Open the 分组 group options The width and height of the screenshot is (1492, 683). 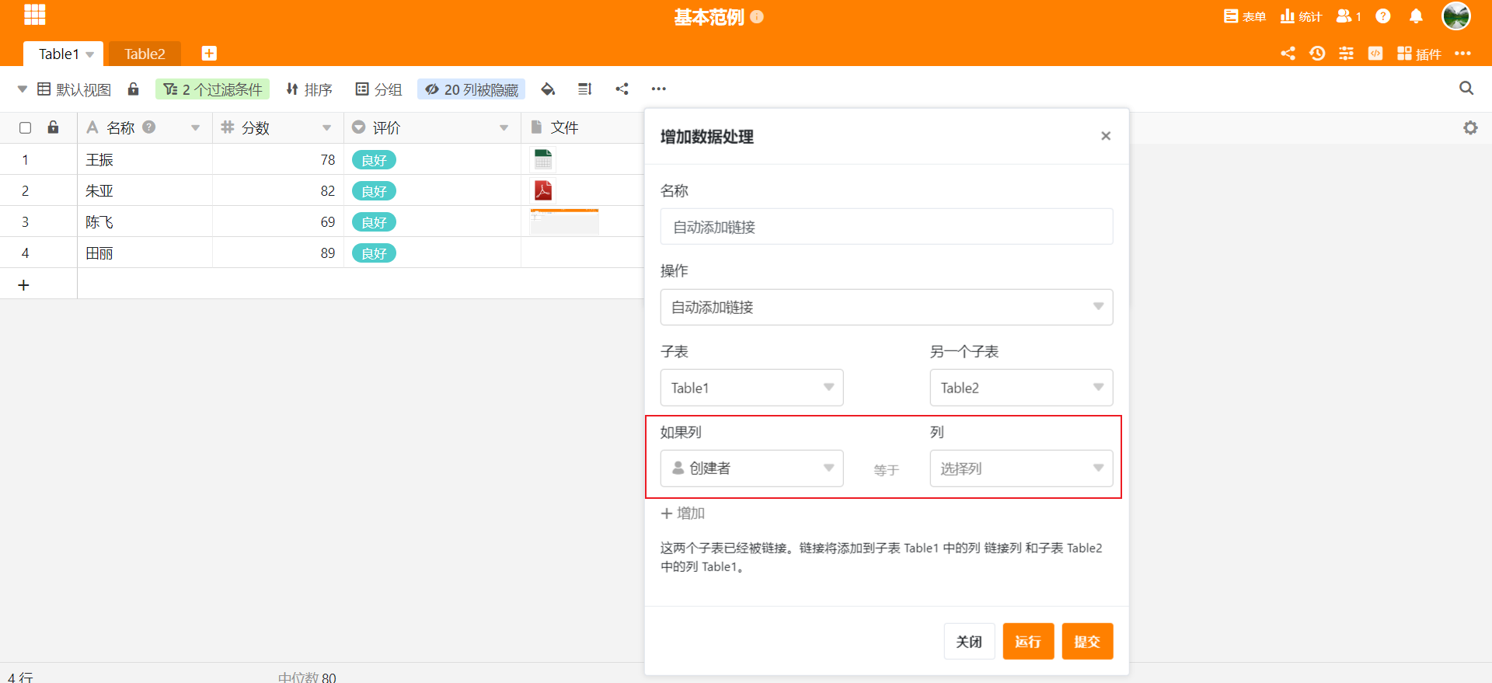point(378,89)
